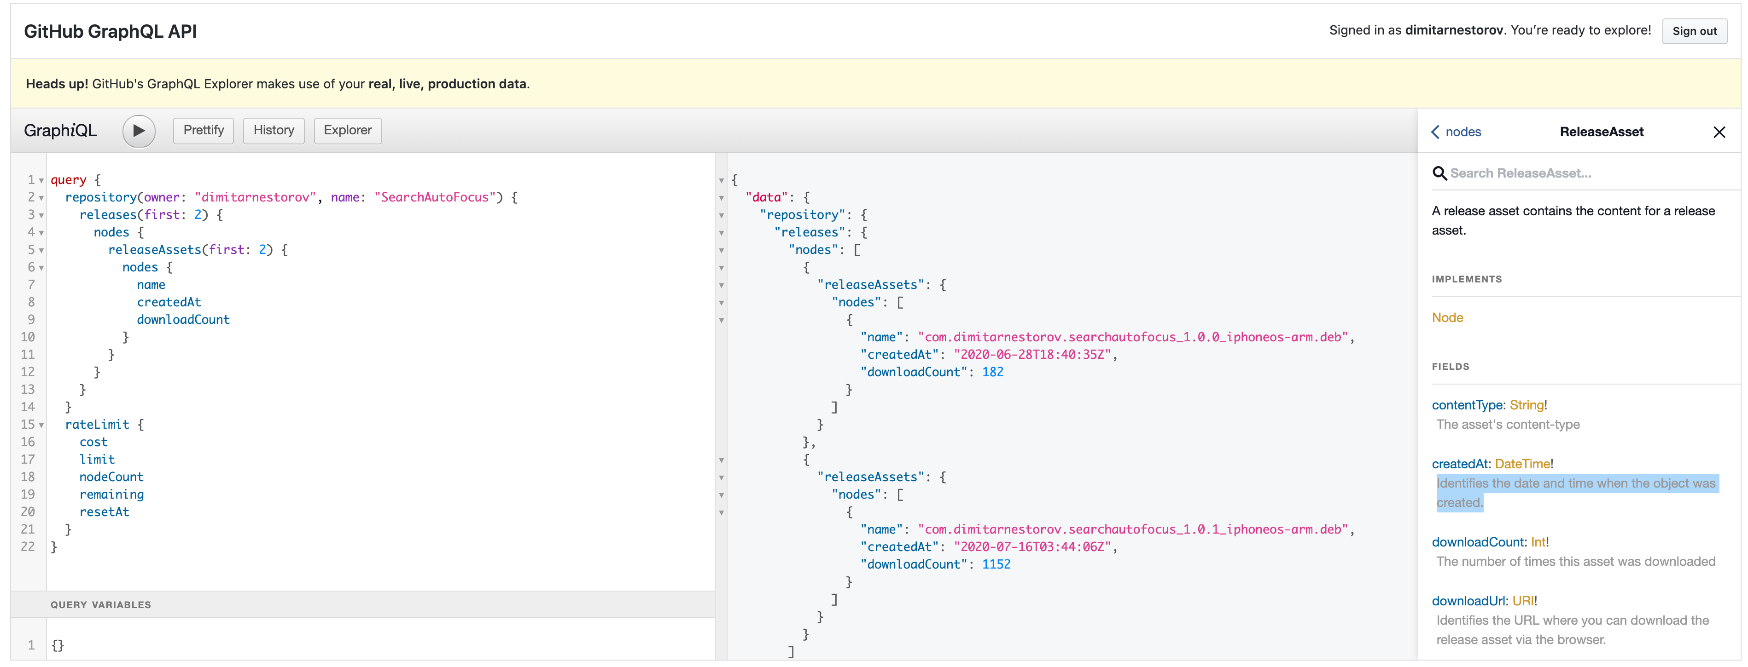This screenshot has width=1748, height=667.
Task: Click the search magnifier icon in docs
Action: click(1439, 173)
